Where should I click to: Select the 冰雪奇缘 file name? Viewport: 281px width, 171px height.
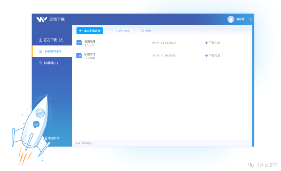(90, 54)
